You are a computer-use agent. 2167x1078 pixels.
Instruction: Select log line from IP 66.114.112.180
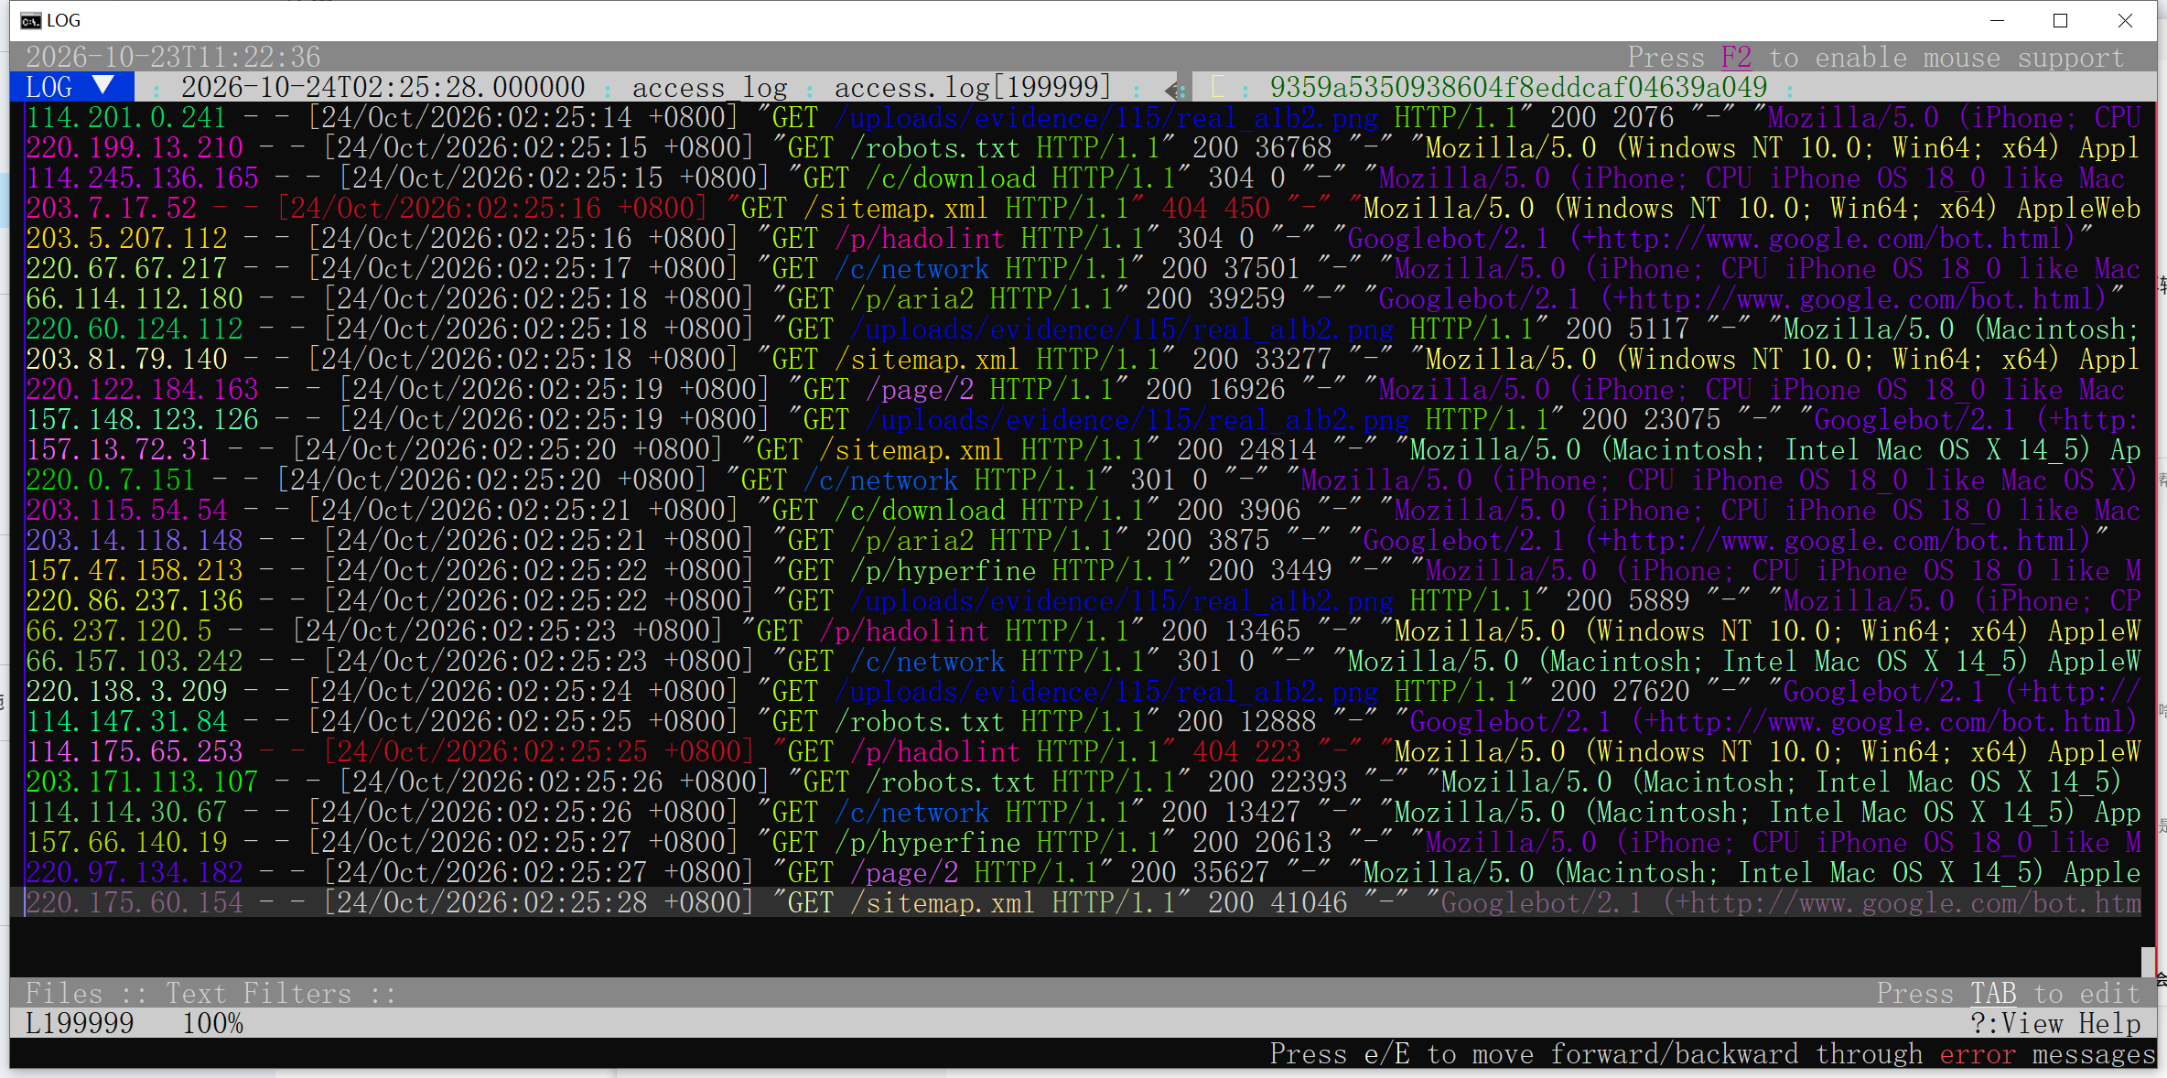click(1083, 298)
